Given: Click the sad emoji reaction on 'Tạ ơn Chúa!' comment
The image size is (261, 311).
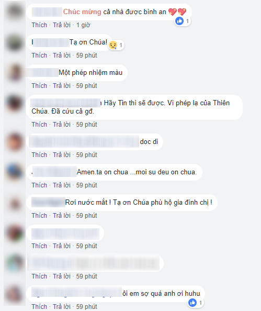Looking at the screenshot, I should pyautogui.click(x=113, y=45).
